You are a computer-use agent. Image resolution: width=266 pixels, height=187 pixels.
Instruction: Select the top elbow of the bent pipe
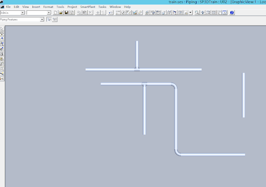(x=175, y=85)
